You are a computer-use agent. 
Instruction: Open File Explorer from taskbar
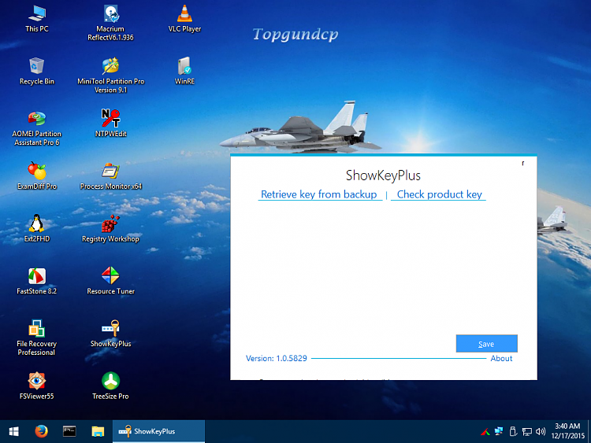pyautogui.click(x=98, y=431)
